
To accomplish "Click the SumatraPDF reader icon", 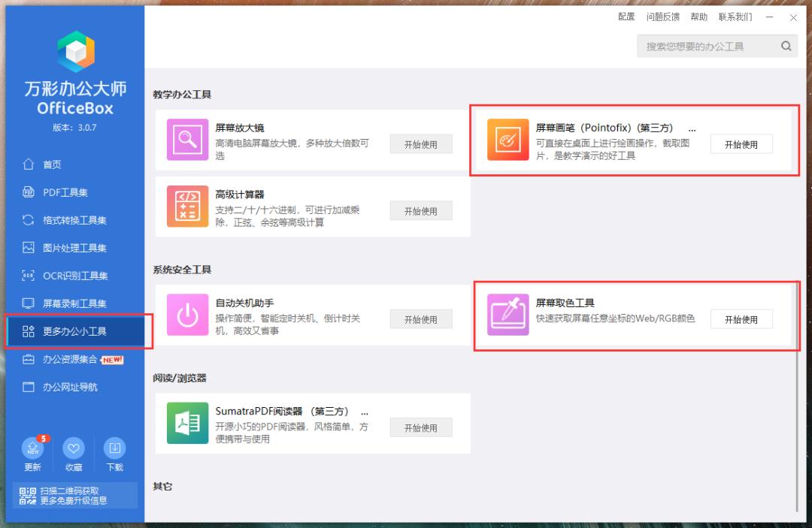I will point(186,423).
